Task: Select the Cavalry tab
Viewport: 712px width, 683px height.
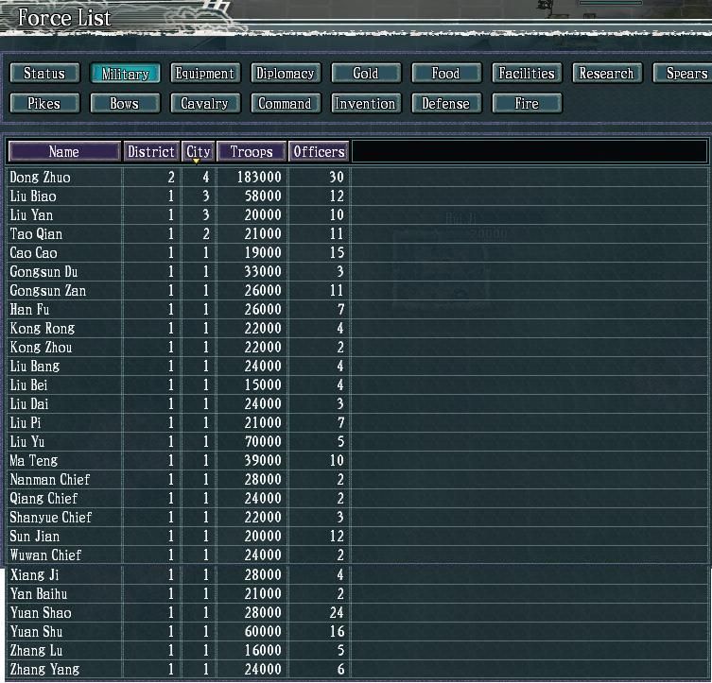Action: pyautogui.click(x=204, y=104)
